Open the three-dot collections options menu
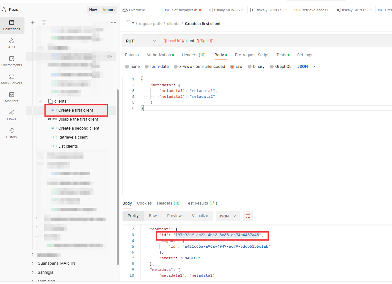392x284 pixels. pos(113,23)
